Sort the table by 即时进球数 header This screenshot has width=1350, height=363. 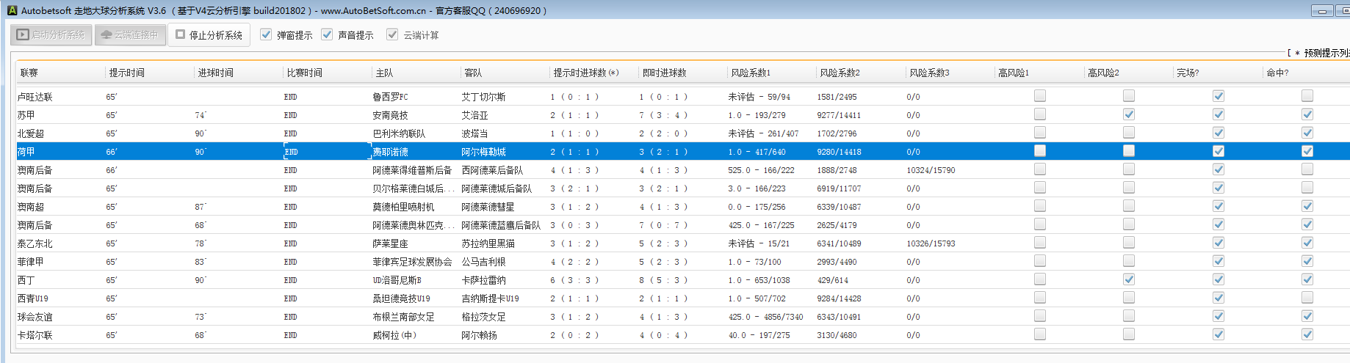point(664,73)
